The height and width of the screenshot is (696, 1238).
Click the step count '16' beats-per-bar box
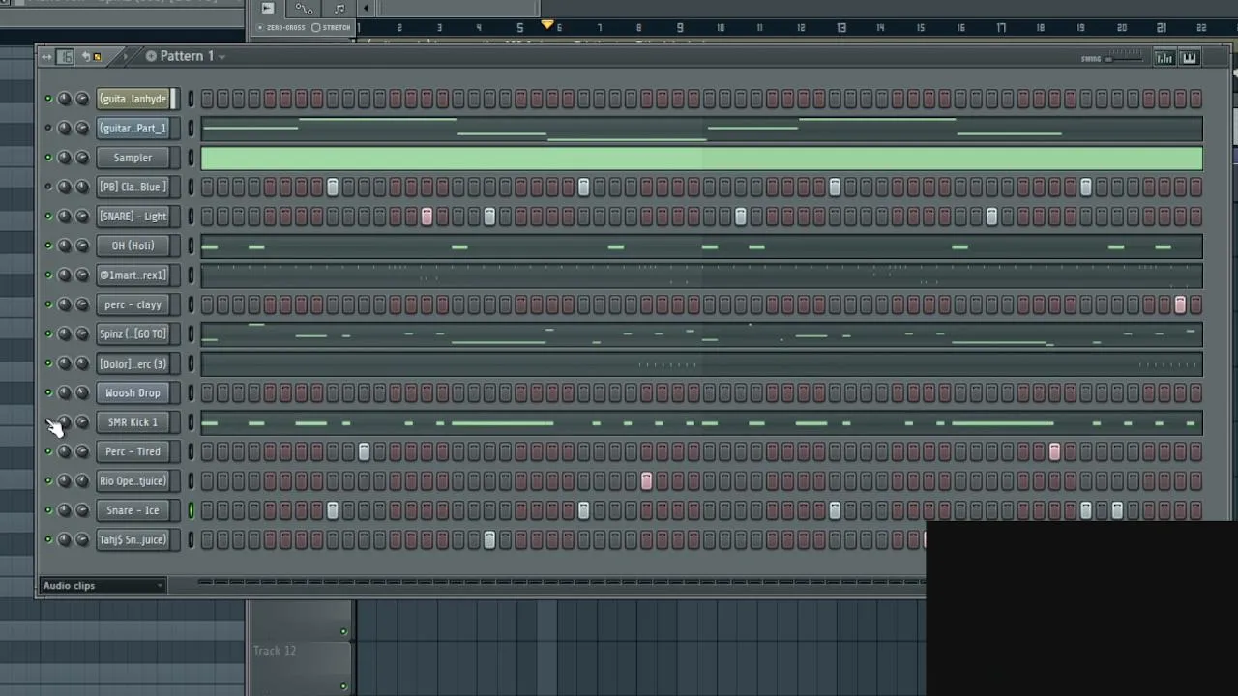pos(66,57)
